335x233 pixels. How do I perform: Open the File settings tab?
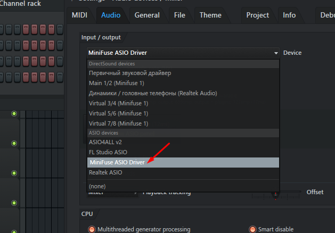pos(179,15)
